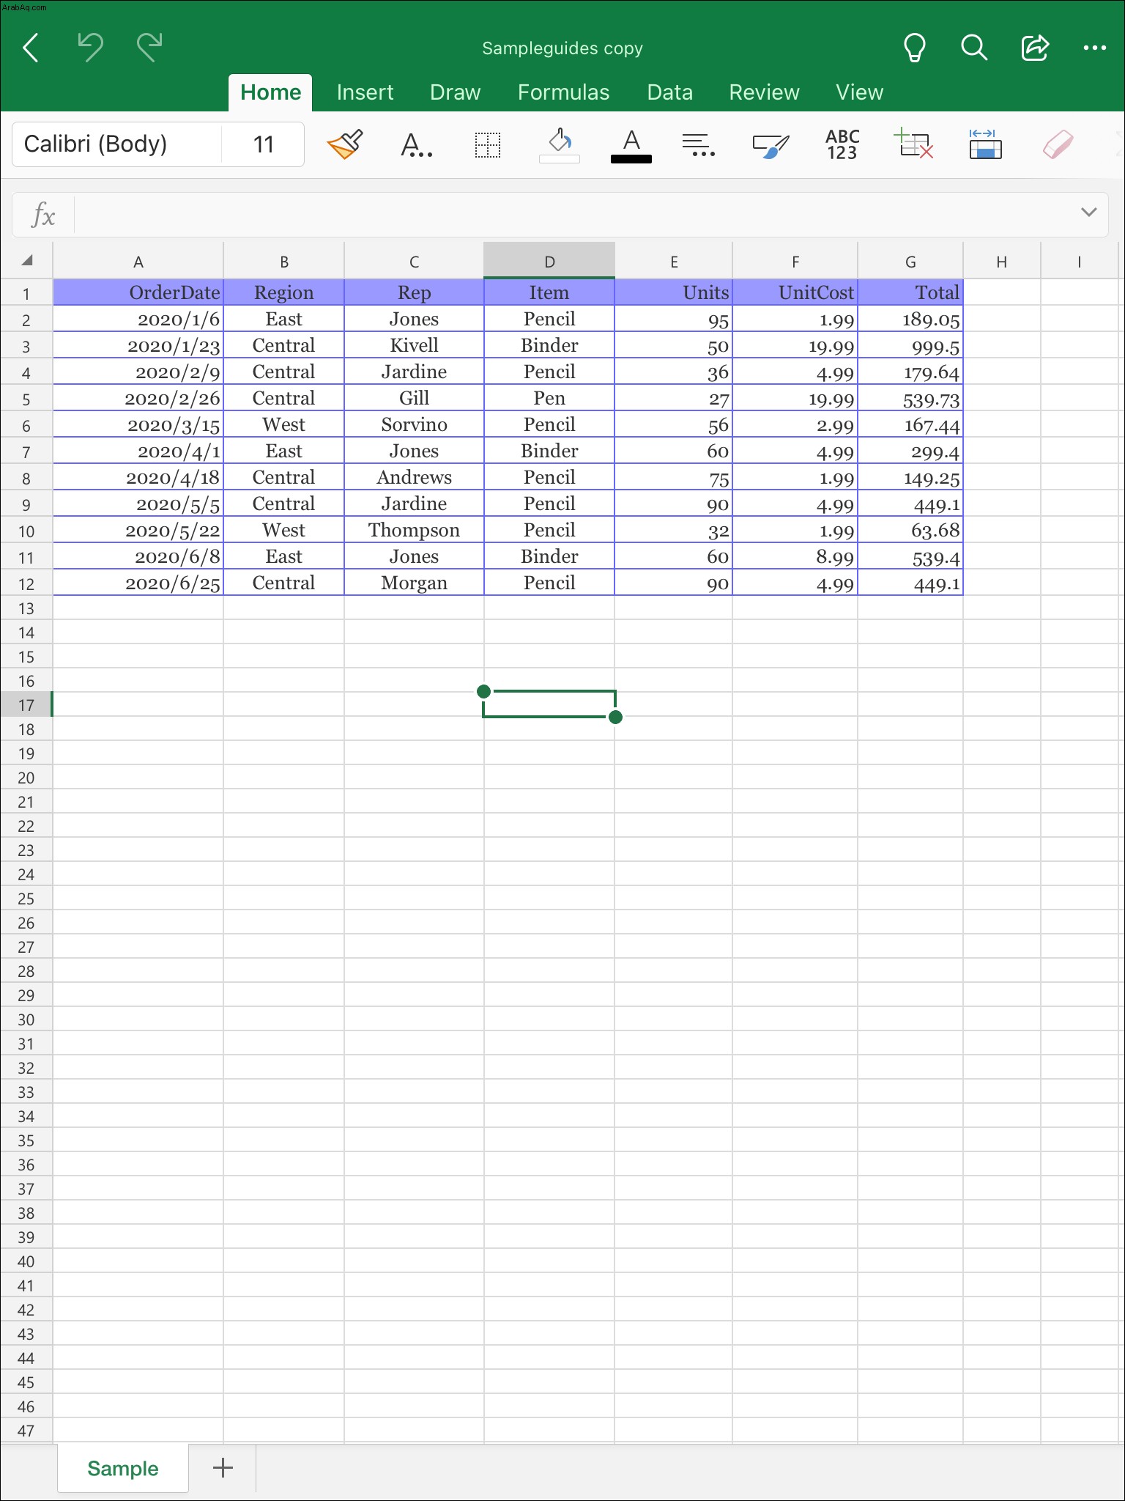Undo the last action
The height and width of the screenshot is (1501, 1125).
pyautogui.click(x=90, y=48)
